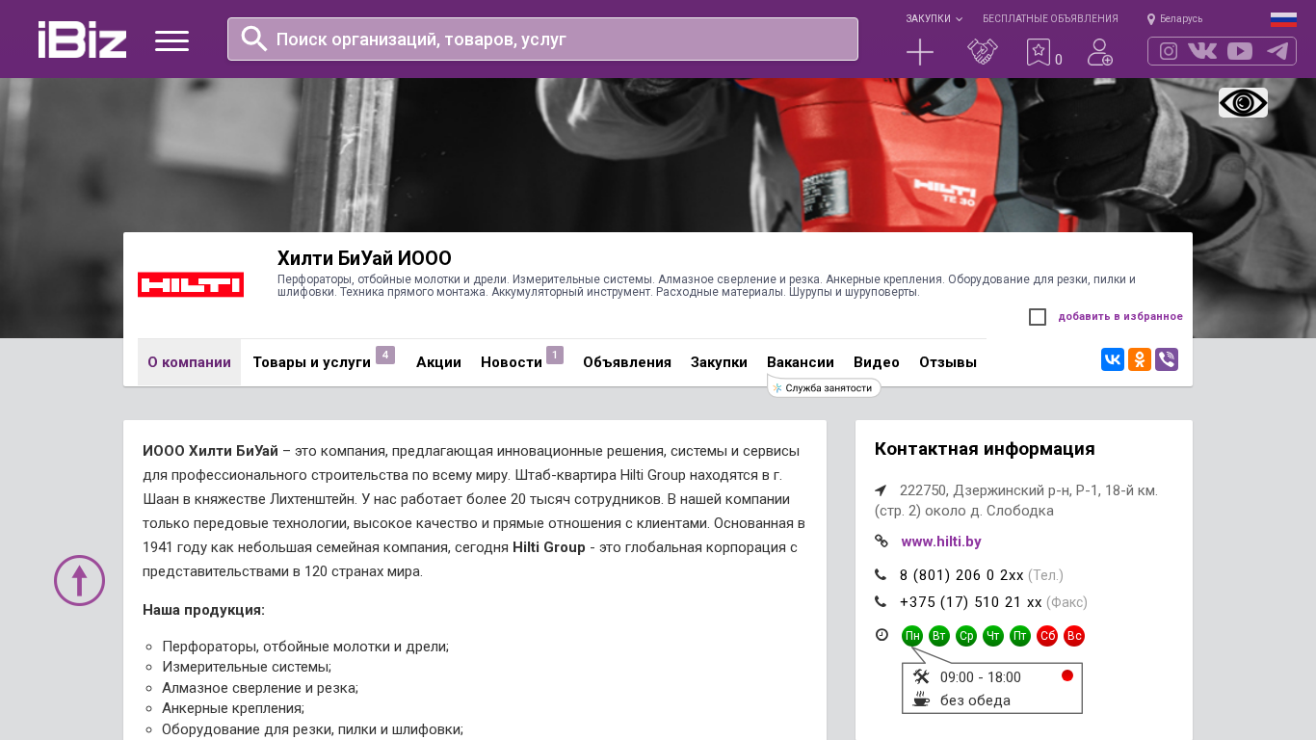Viewport: 1316px width, 740px height.
Task: Change region from Беларусь
Action: coord(1174,18)
